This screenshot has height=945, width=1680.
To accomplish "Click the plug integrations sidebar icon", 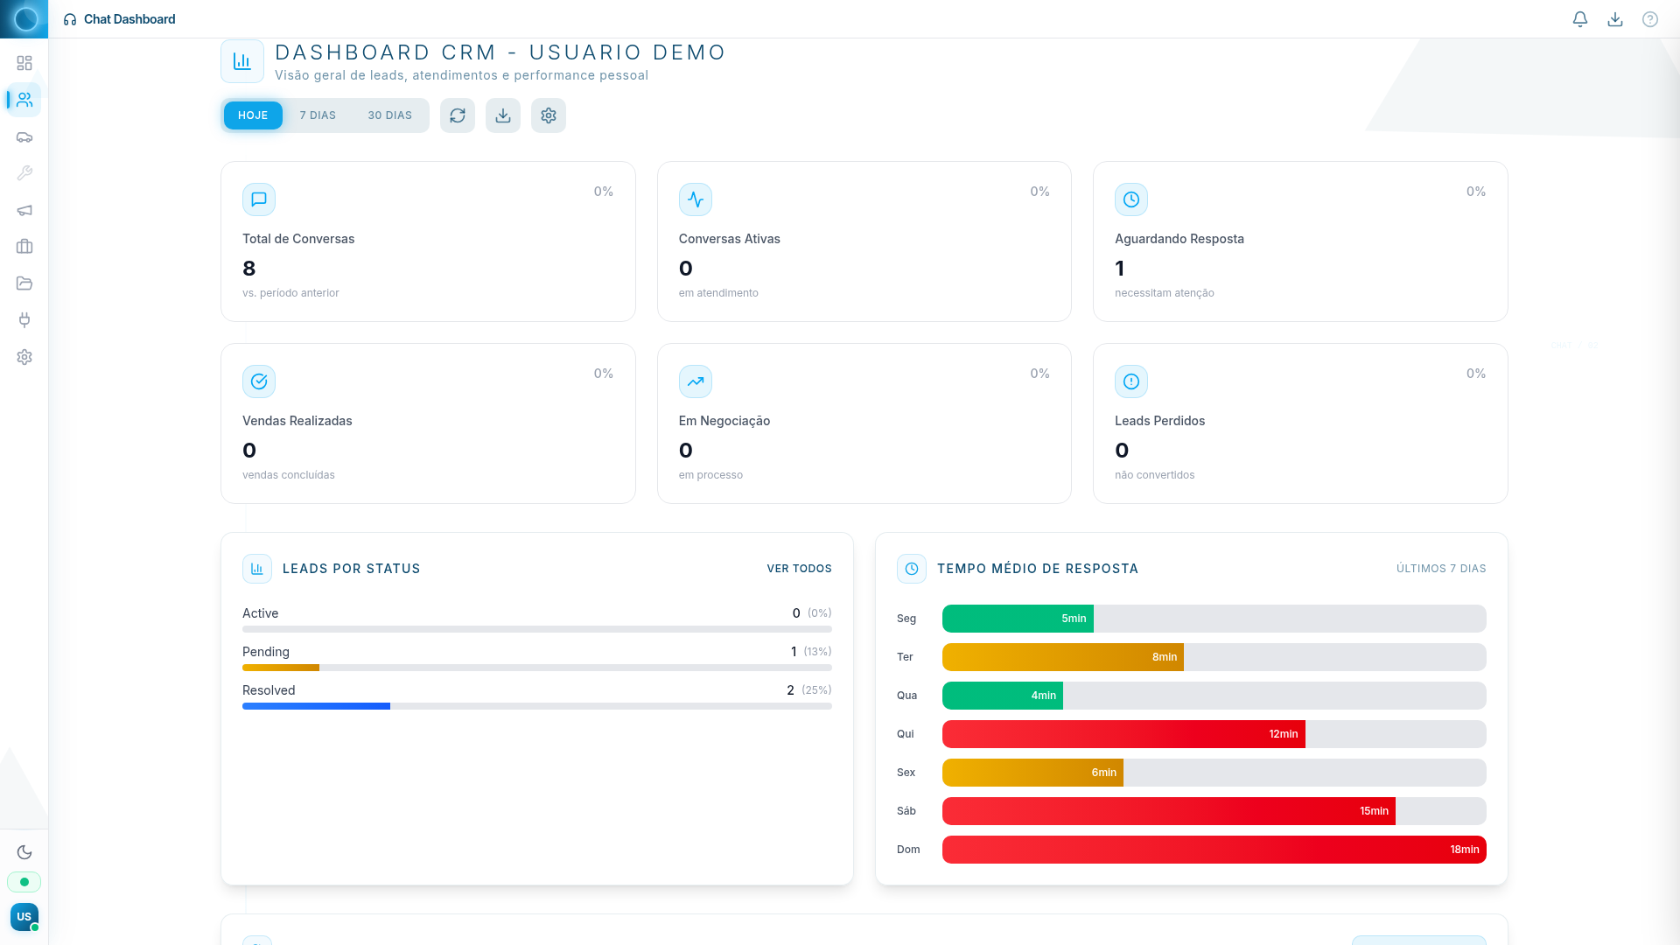I will (x=24, y=320).
